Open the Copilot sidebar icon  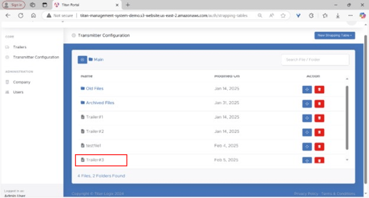(363, 16)
